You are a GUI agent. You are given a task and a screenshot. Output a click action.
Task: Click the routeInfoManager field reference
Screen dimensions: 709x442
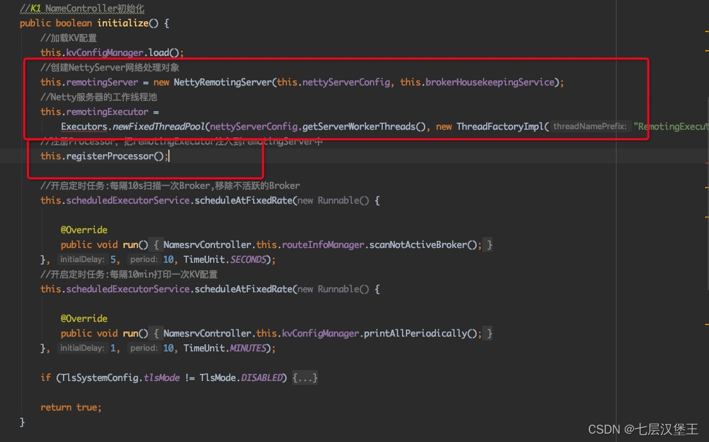pos(323,245)
